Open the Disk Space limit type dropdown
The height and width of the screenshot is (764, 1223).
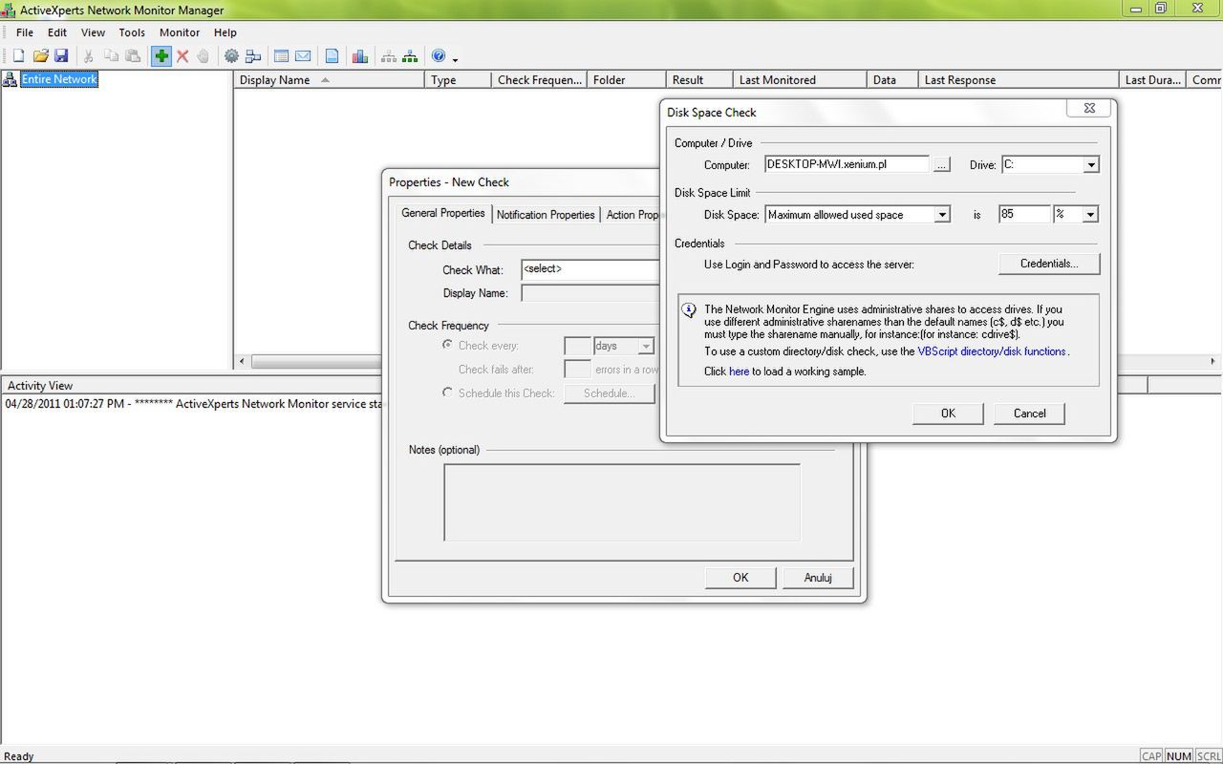[x=942, y=215]
